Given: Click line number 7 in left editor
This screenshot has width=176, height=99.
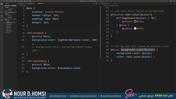Looking at the screenshot, I should (23, 29).
